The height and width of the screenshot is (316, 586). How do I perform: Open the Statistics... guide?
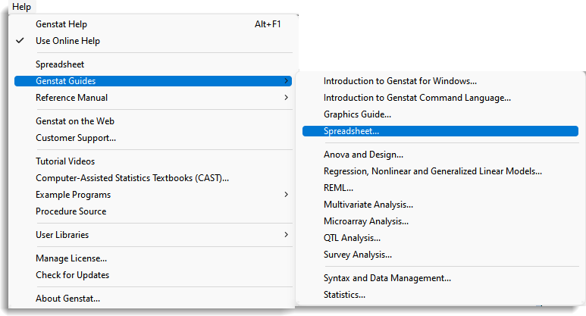coord(440,295)
